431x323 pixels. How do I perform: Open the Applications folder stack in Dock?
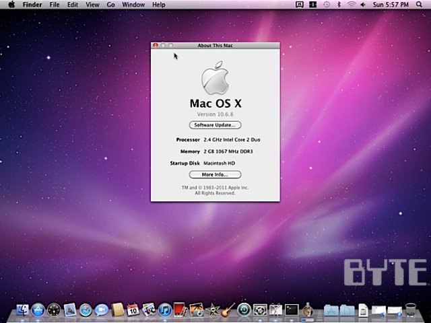331,310
